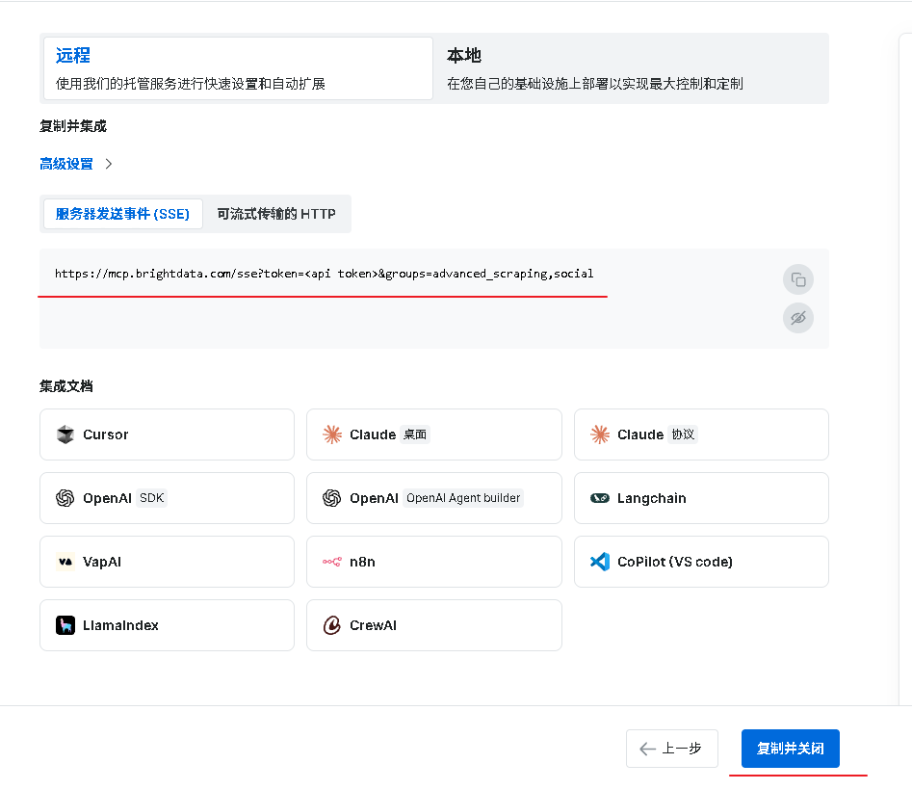
Task: Click the Langchain logo icon
Action: coord(600,498)
